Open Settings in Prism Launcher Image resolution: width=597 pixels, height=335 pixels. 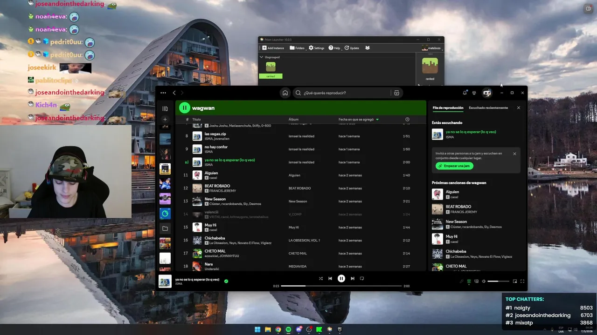coord(316,48)
